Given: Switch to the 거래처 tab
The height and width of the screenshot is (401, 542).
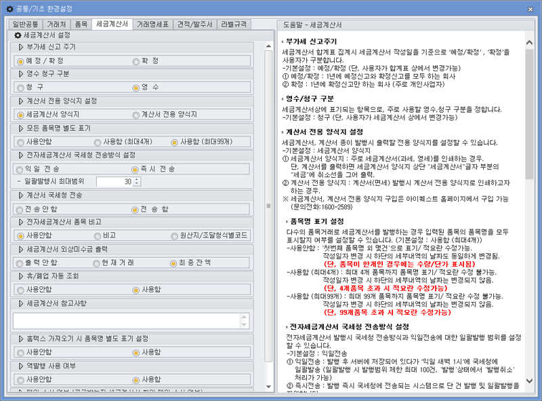Looking at the screenshot, I should [58, 22].
